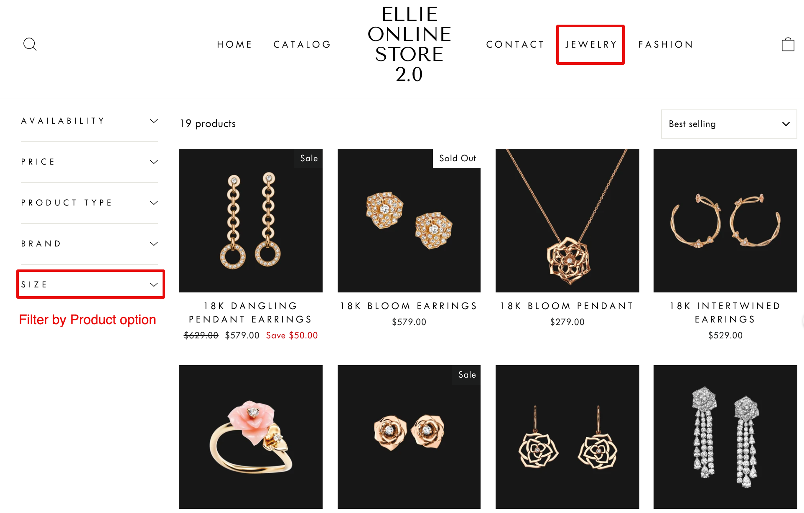Click the HOME navigation link

[x=234, y=44]
